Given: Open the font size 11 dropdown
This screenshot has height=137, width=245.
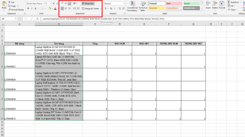Looking at the screenshot, I should (x=51, y=3).
